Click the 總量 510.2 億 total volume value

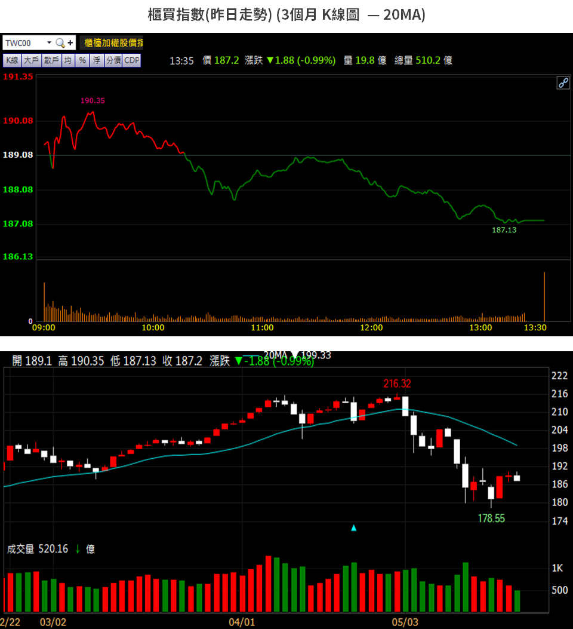[424, 60]
